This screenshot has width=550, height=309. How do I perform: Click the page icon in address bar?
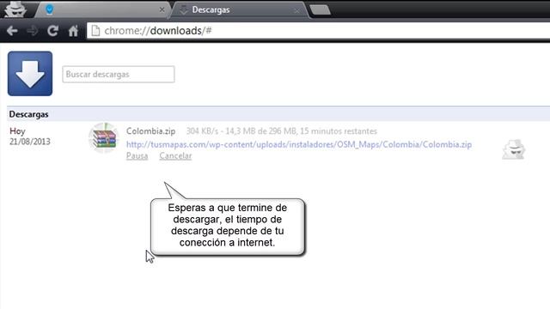point(95,31)
